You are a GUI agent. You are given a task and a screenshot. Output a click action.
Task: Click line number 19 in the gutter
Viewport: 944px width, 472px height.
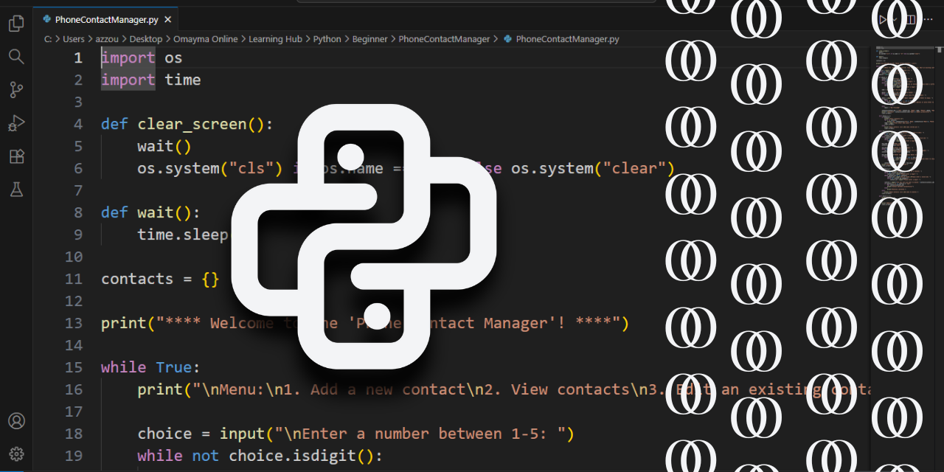click(x=74, y=456)
